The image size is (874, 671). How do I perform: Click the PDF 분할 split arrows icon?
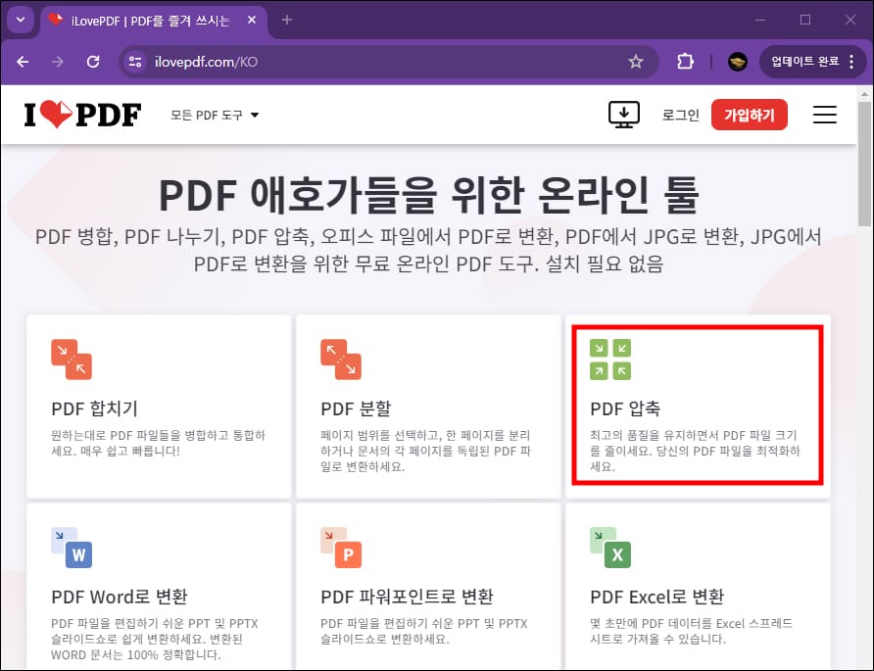pyautogui.click(x=340, y=359)
